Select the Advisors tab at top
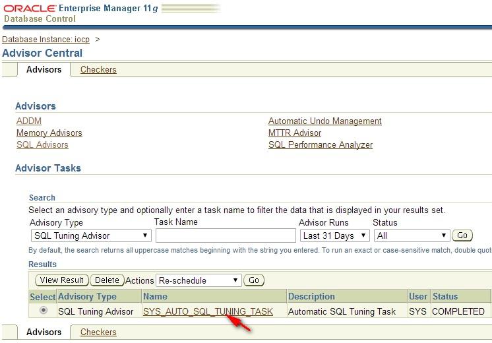 (44, 69)
